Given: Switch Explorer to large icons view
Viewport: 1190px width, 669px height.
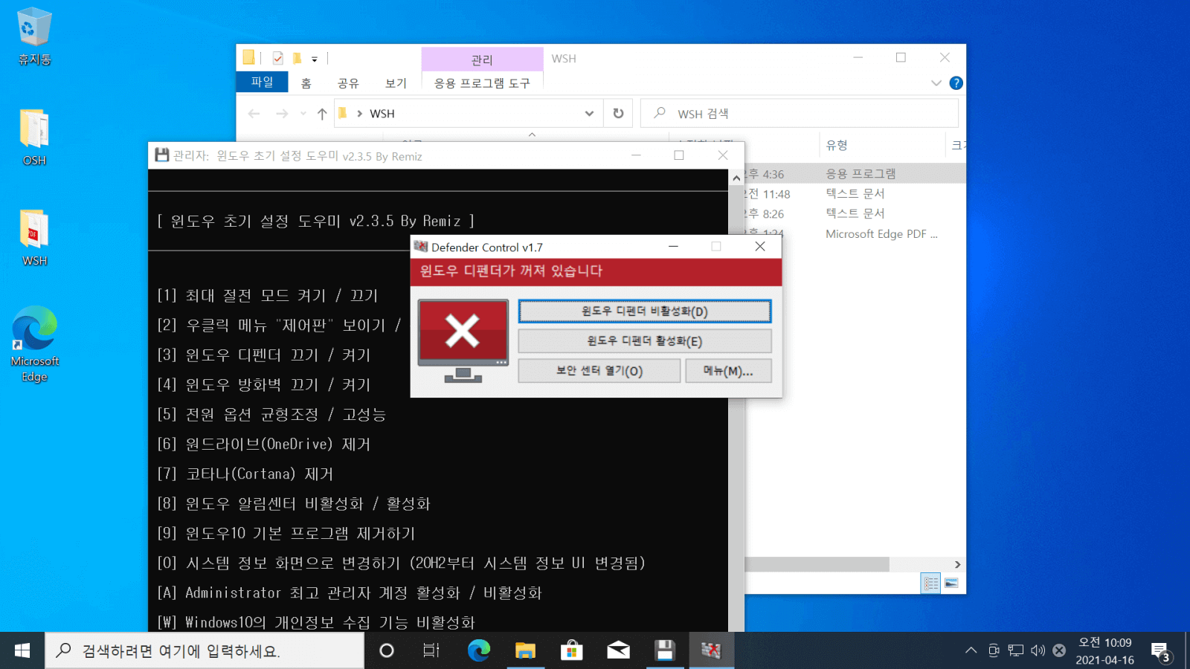Looking at the screenshot, I should pos(951,584).
